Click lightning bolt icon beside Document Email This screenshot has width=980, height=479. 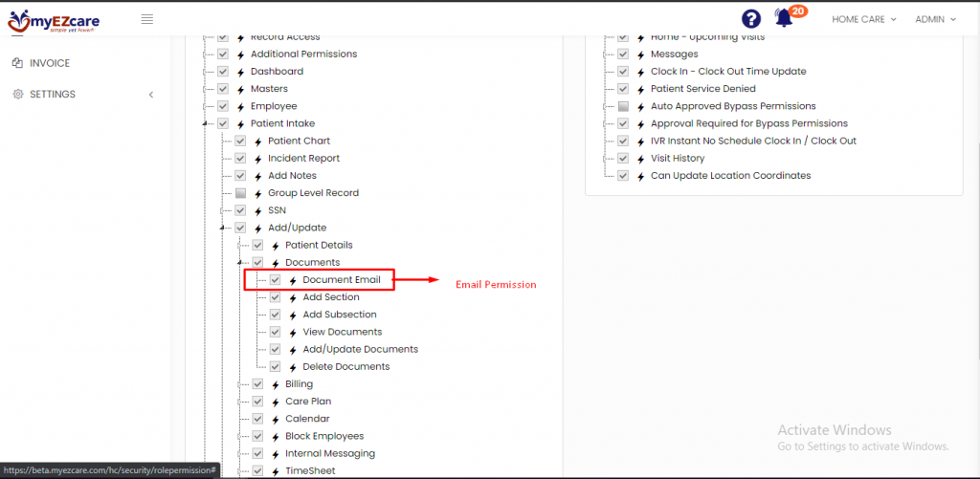[x=293, y=280]
